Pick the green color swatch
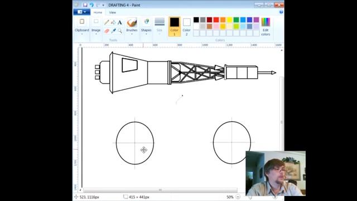This screenshot has width=357, height=201. click(237, 20)
